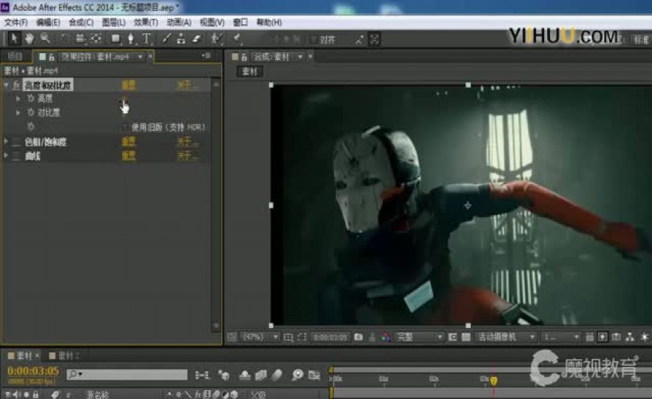Image resolution: width=652 pixels, height=399 pixels.
Task: Open the 效果(T) menu
Action: click(x=146, y=22)
